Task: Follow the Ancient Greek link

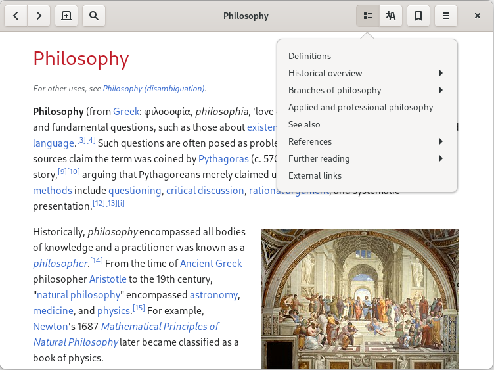Action: [211, 263]
